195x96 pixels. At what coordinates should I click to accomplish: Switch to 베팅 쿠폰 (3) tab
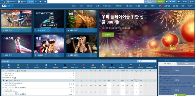pyautogui.click(x=168, y=64)
